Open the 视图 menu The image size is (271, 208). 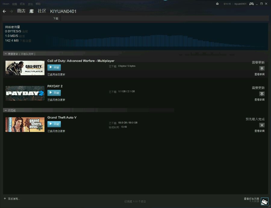pos(14,4)
